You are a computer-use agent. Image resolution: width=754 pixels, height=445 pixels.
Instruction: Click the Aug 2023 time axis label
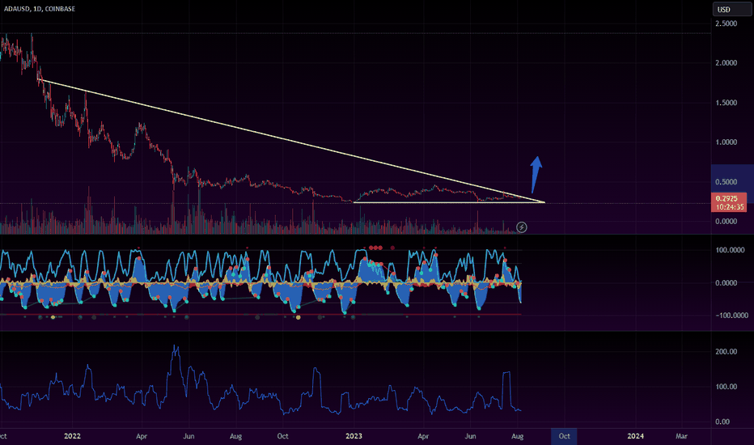(518, 436)
